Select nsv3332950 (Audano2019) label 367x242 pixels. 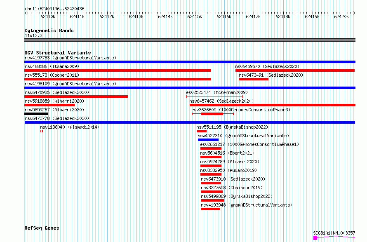(228, 170)
